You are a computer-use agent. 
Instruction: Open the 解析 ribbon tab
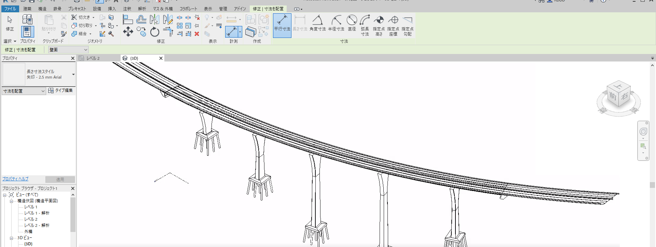point(142,9)
